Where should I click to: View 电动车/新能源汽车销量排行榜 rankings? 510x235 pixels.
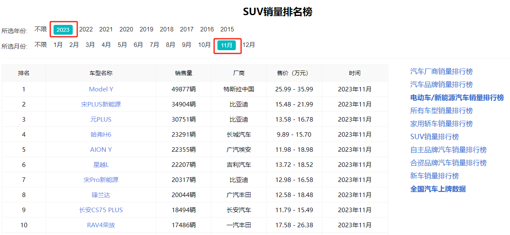coord(457,98)
